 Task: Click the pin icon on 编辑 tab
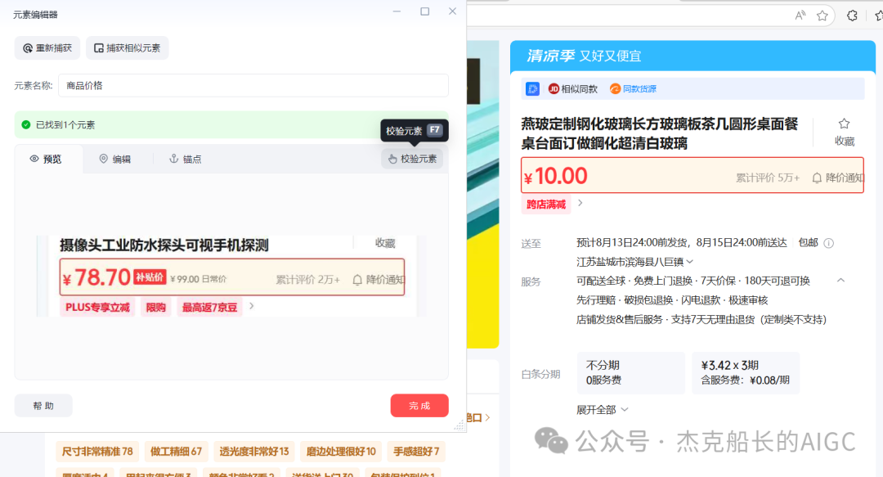point(104,159)
